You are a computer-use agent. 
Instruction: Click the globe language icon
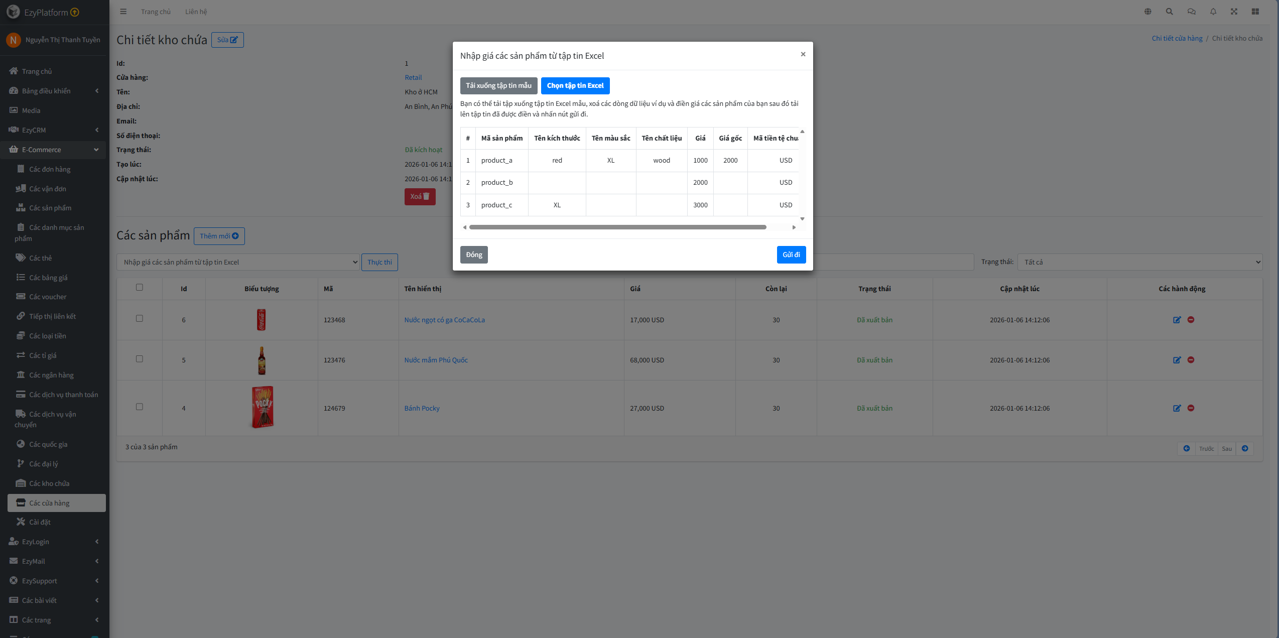tap(1147, 12)
